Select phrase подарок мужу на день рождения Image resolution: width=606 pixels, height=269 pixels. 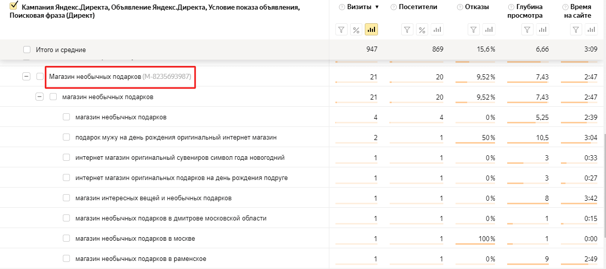click(x=176, y=138)
